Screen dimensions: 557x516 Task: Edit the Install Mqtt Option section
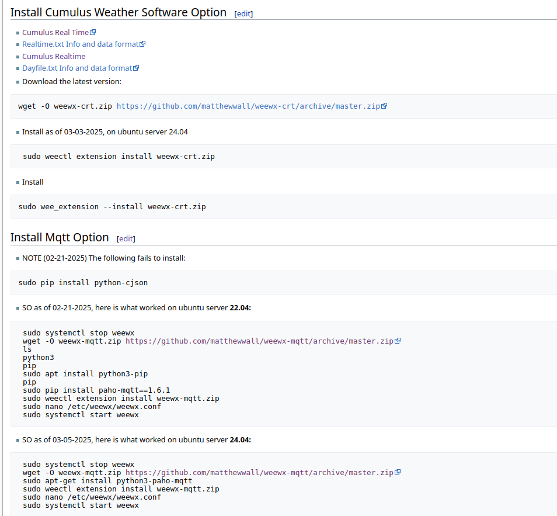126,238
